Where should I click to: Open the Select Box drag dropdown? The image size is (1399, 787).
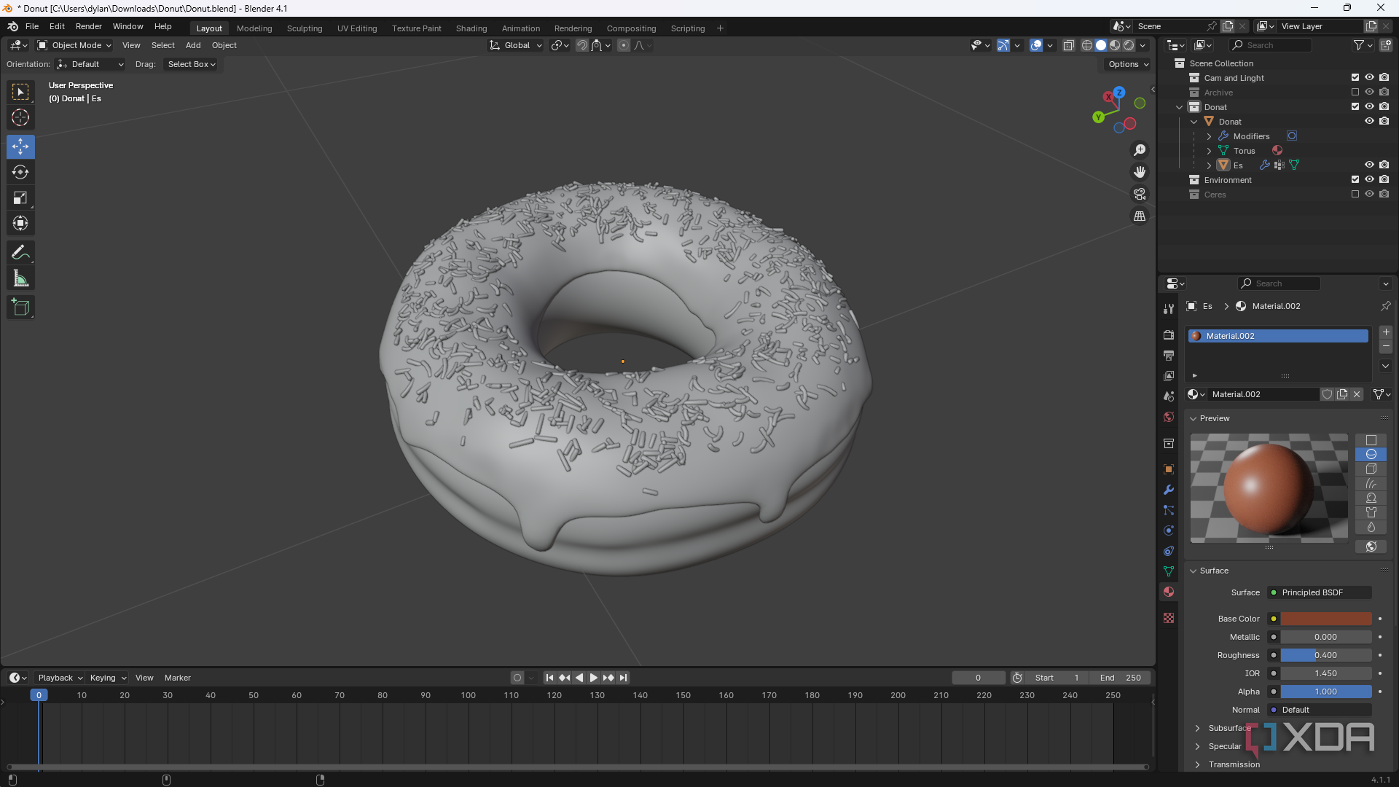click(191, 64)
